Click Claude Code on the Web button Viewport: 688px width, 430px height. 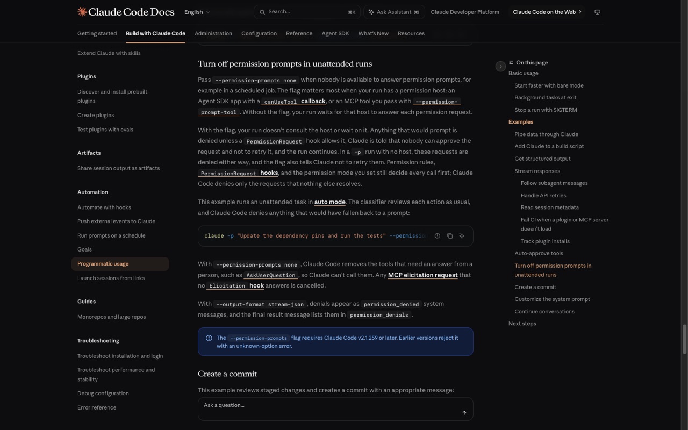click(x=547, y=12)
